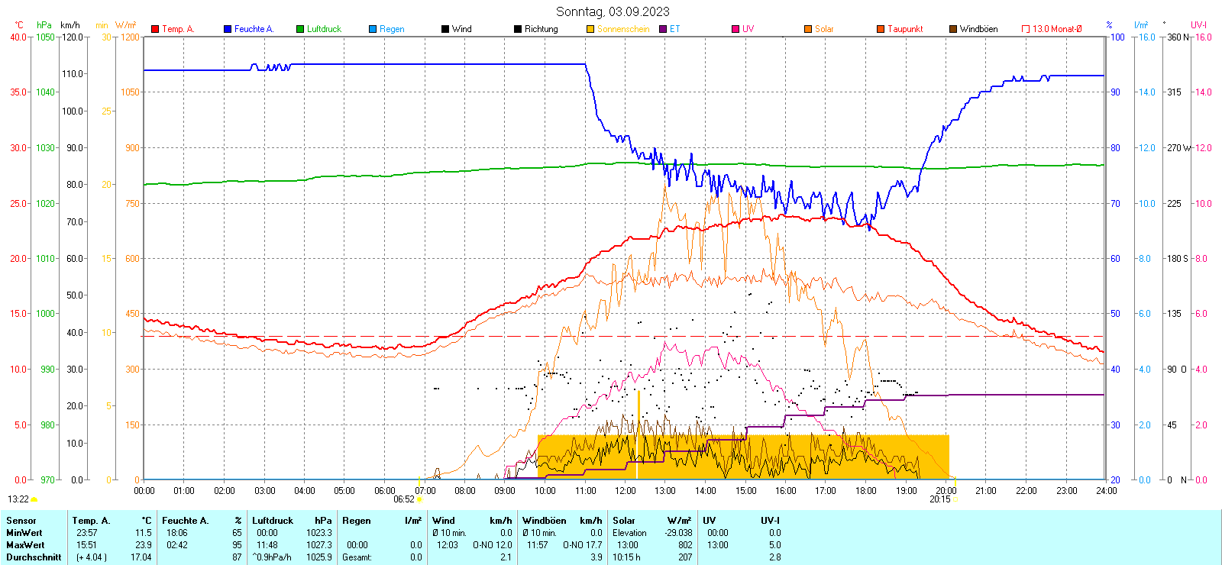
Task: Click the brown Windböen legend square
Action: [x=953, y=29]
